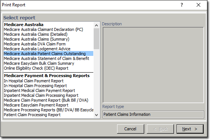Select Medicare Processing Reports (BB/ DVA/ BB Easyclaim)
The height and width of the screenshot is (140, 210).
(48, 110)
